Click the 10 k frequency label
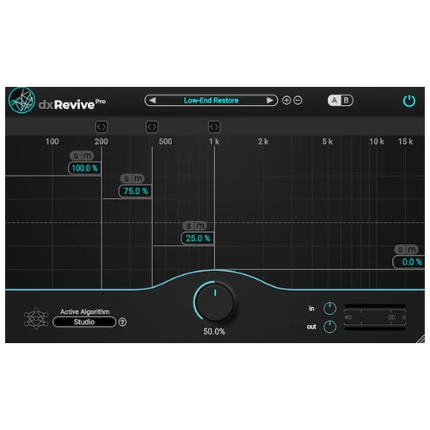Image resolution: width=430 pixels, height=430 pixels. 377,142
